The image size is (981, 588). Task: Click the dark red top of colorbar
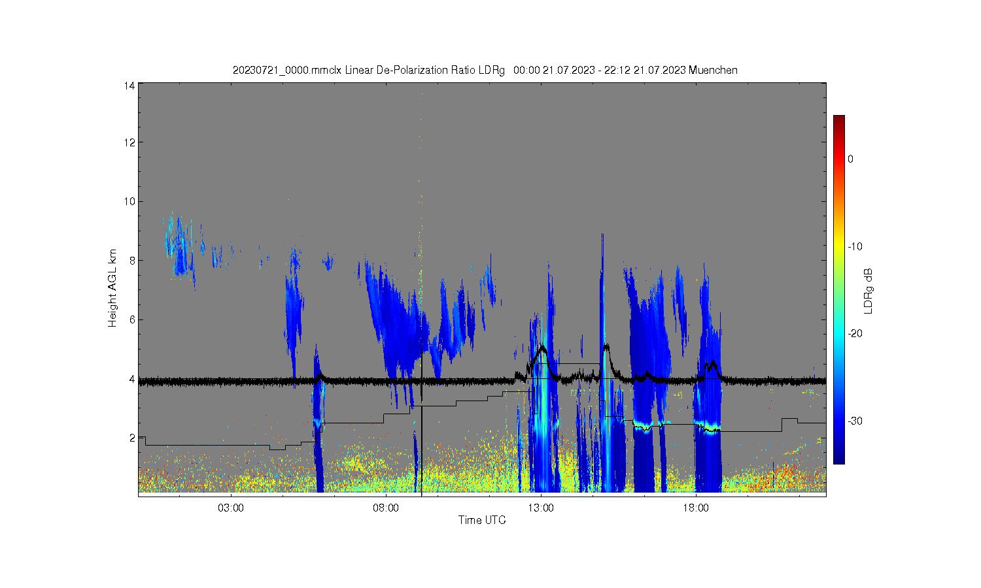(838, 119)
